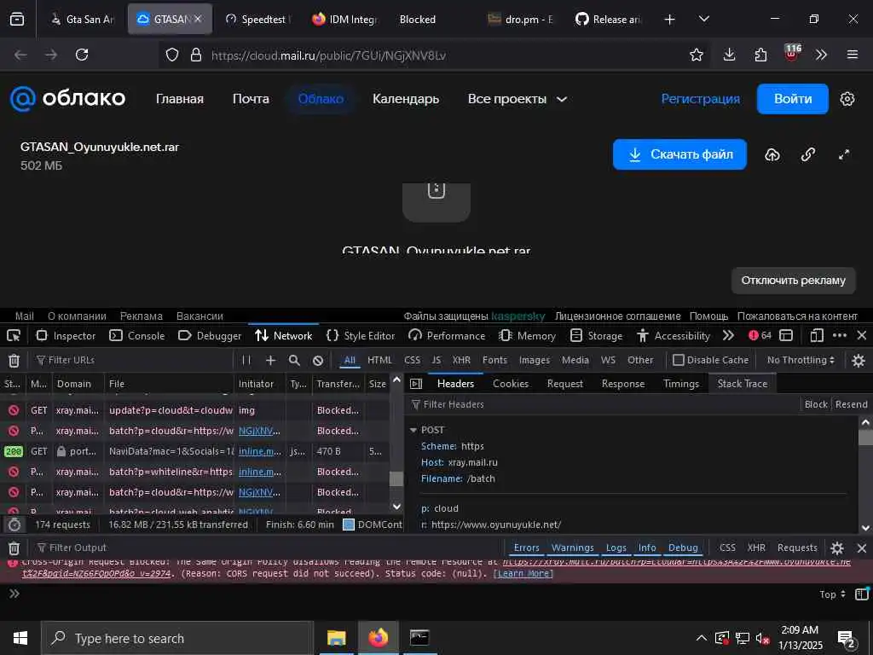Click the Войти login button
Screen dimensions: 873x655
click(792, 99)
